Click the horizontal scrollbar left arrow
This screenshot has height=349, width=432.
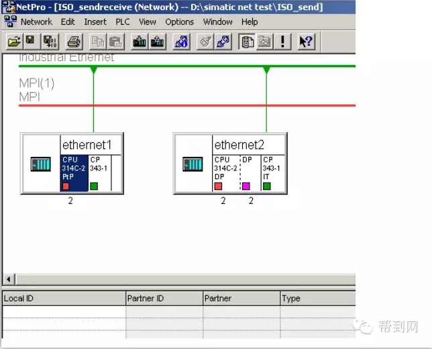9,279
